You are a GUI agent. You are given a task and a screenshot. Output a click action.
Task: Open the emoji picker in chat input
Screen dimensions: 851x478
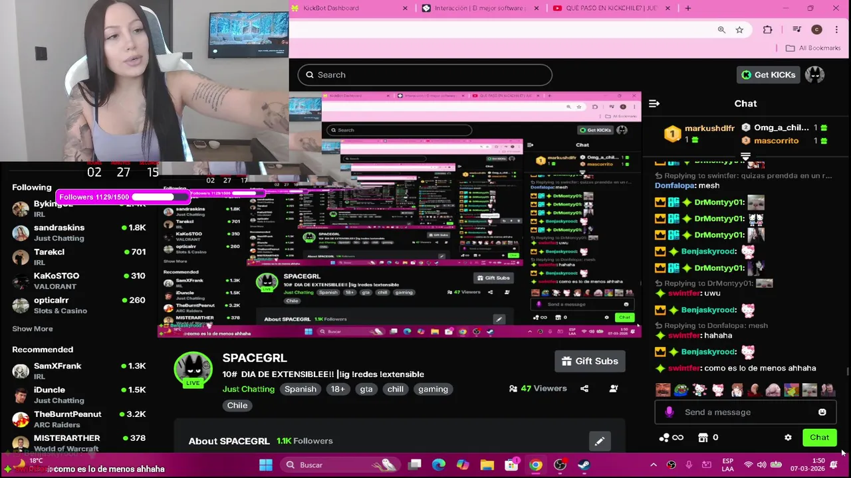point(822,412)
